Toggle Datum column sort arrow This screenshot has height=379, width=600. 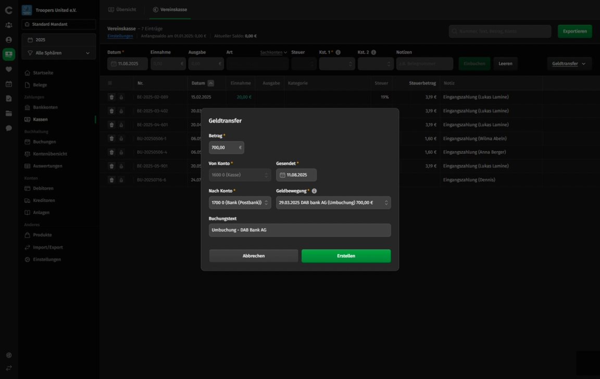pos(210,83)
